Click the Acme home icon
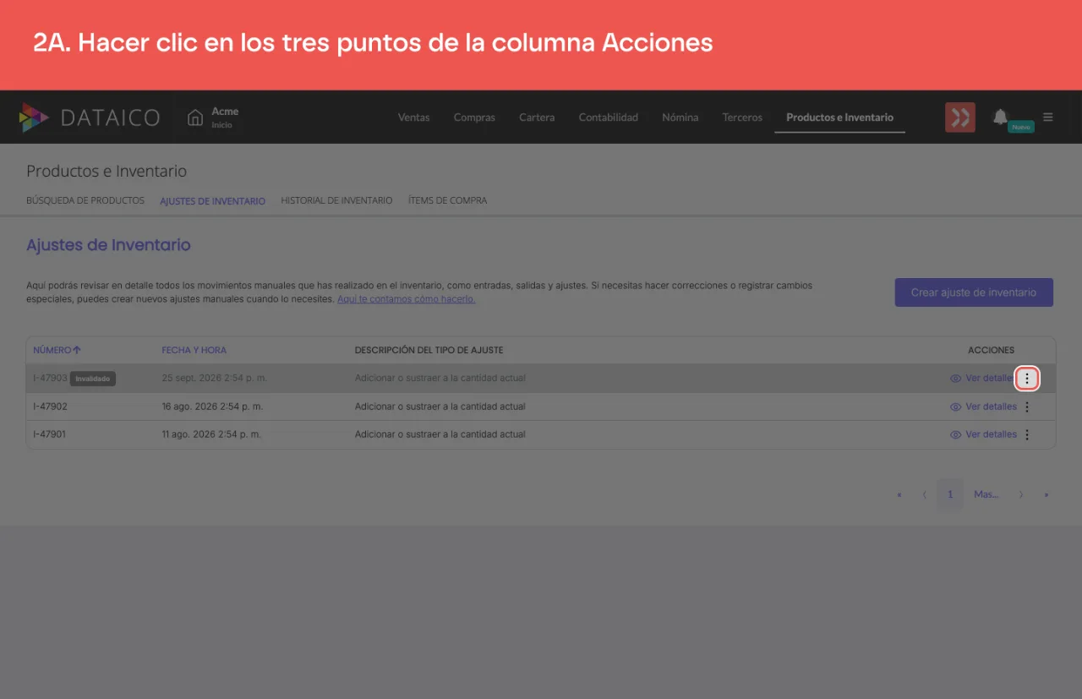Image resolution: width=1082 pixels, height=699 pixels. click(195, 117)
